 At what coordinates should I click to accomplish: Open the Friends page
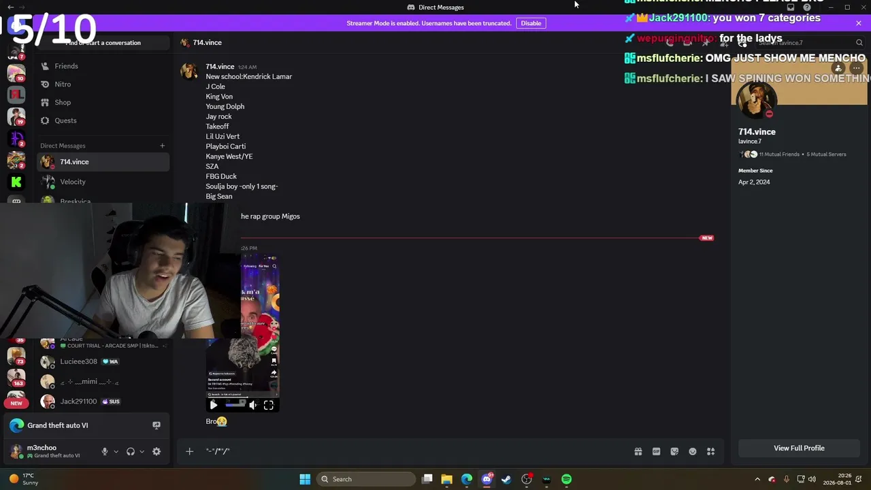[102, 66]
